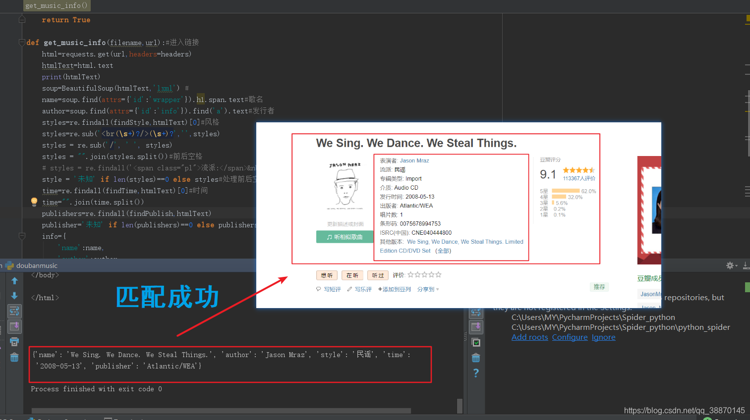Click the Up arrow in run console
Image resolution: width=750 pixels, height=420 pixels.
click(14, 281)
